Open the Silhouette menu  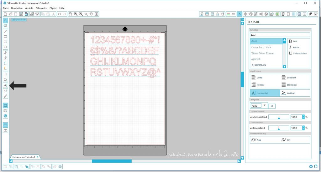click(x=41, y=8)
